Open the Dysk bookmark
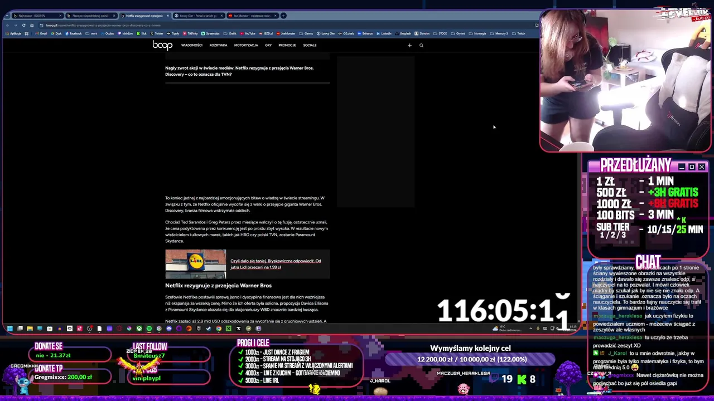714x401 pixels. point(56,33)
